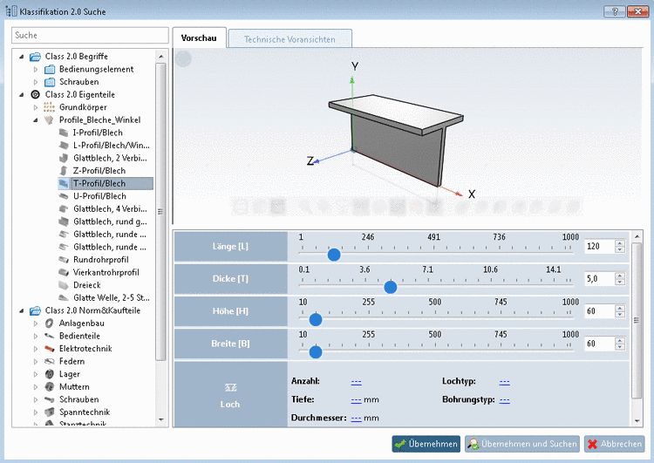The width and height of the screenshot is (654, 463).
Task: Click the Loch hole icon
Action: (231, 386)
